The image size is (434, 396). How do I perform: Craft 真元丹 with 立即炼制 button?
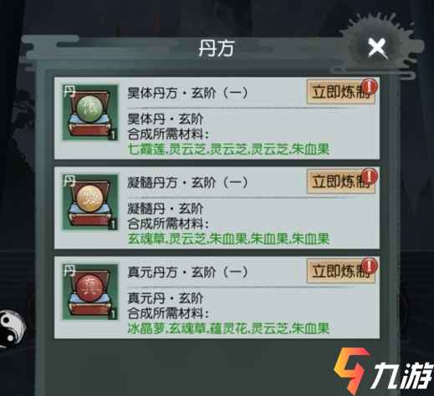340,272
